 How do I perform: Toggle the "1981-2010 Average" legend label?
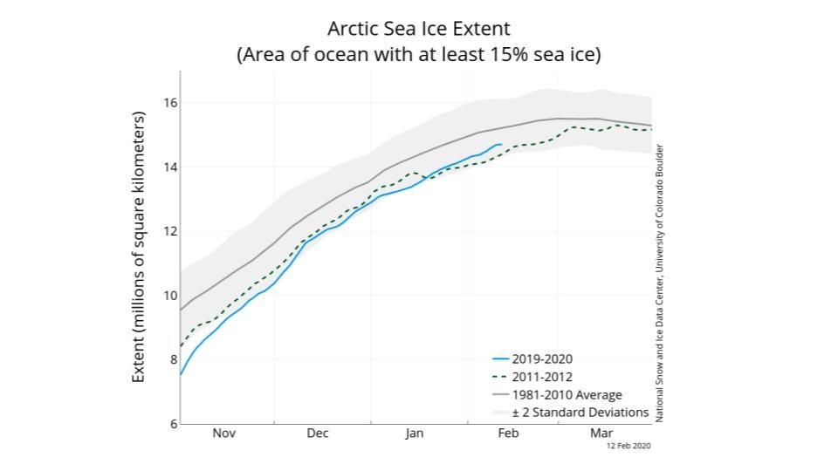[x=569, y=395]
